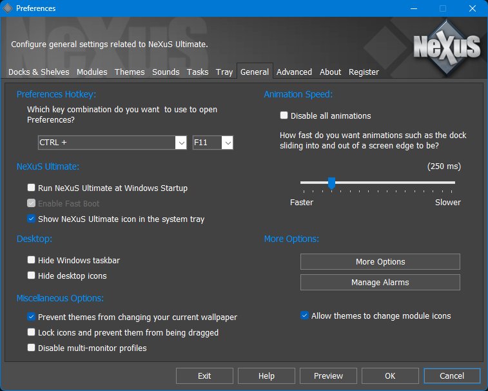The image size is (488, 391).
Task: Open the Tray tab
Action: pos(224,72)
